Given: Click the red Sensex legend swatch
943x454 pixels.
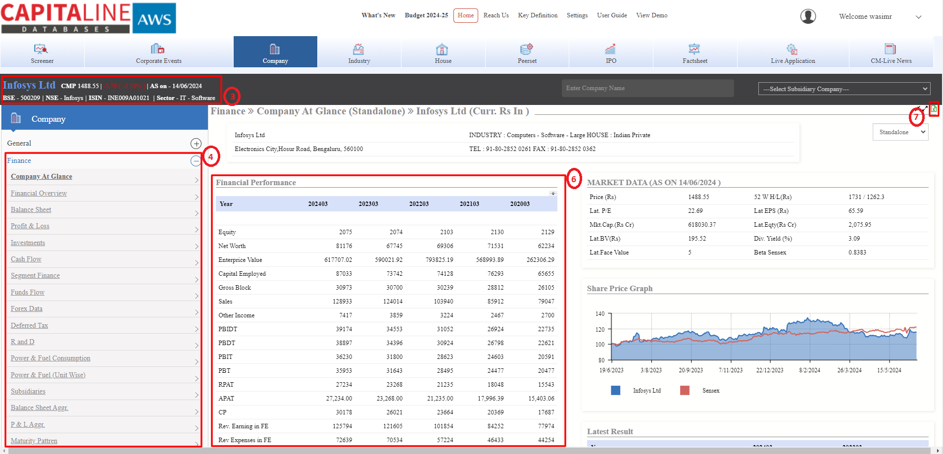Looking at the screenshot, I should (x=685, y=391).
